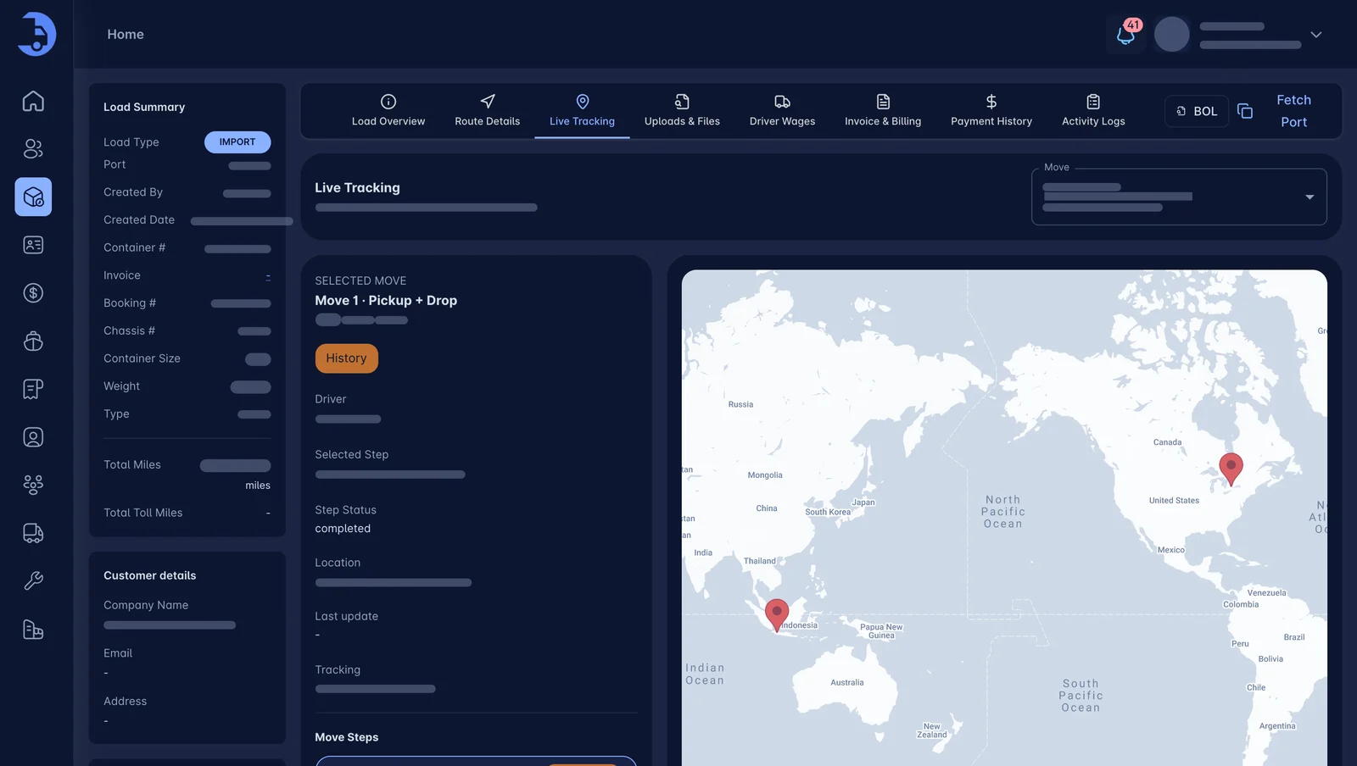Open the Payment History tab
The height and width of the screenshot is (766, 1357).
pos(991,111)
